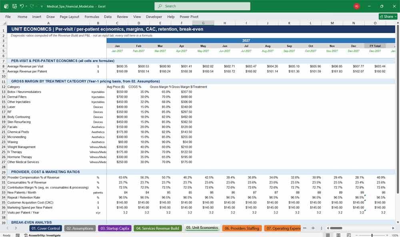Image resolution: width=400 pixels, height=237 pixels.
Task: Select column G header
Action: point(203,23)
